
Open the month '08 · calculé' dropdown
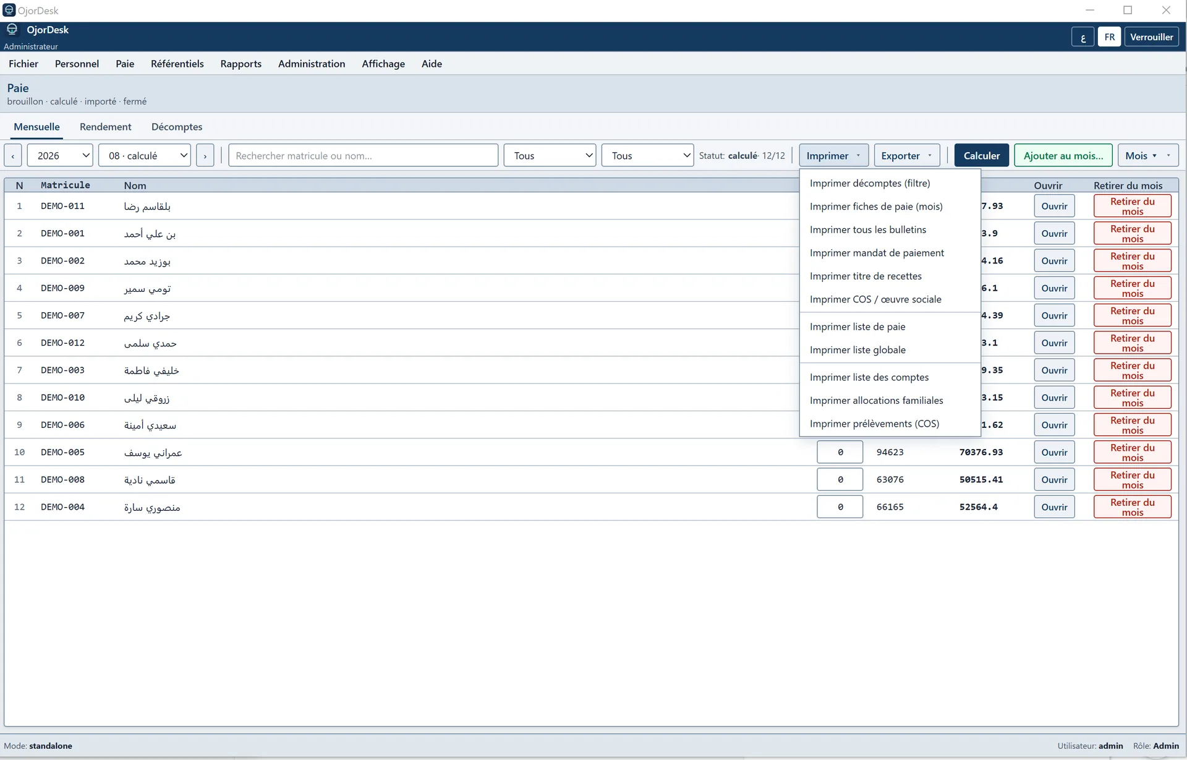coord(145,156)
